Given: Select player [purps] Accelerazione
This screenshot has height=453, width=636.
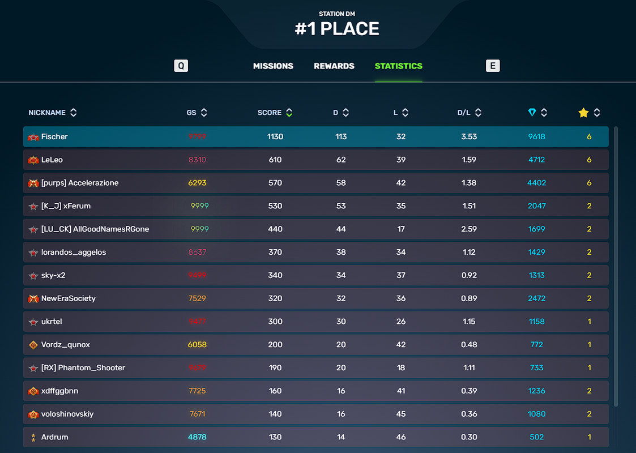Looking at the screenshot, I should (80, 183).
